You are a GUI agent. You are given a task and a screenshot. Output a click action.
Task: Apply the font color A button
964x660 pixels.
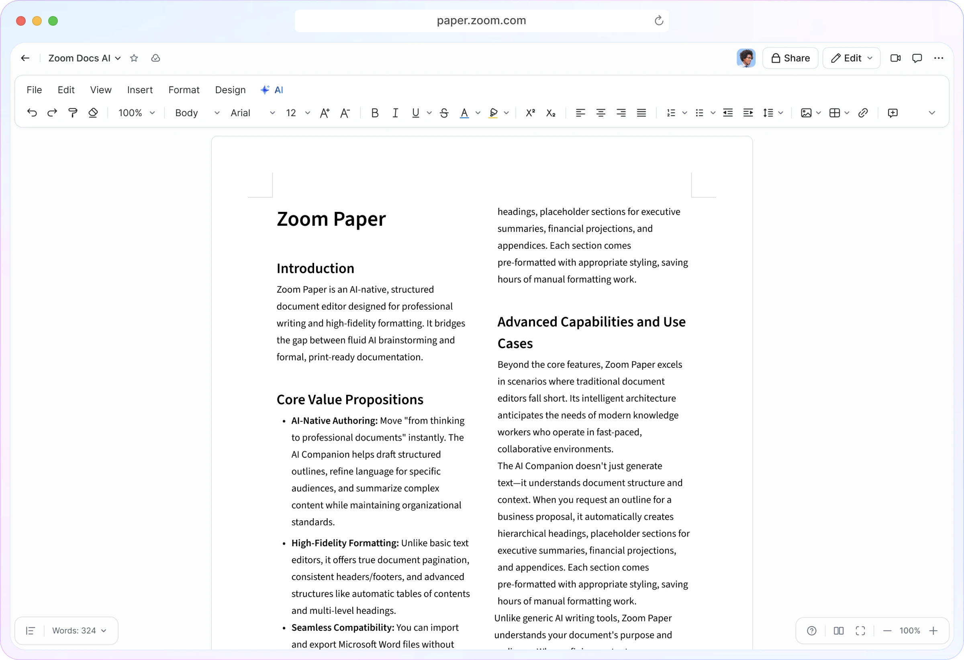[x=465, y=113]
